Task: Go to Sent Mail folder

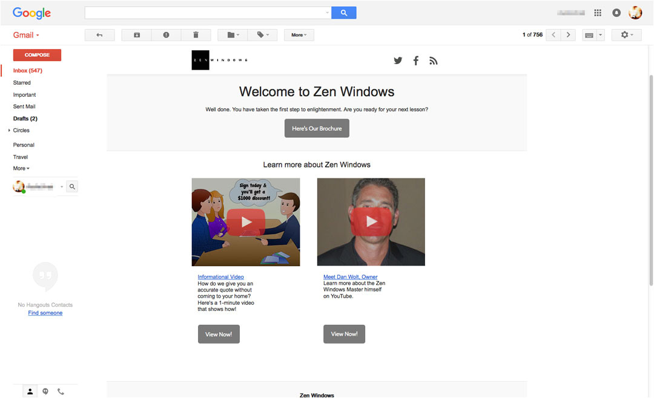Action: (24, 106)
